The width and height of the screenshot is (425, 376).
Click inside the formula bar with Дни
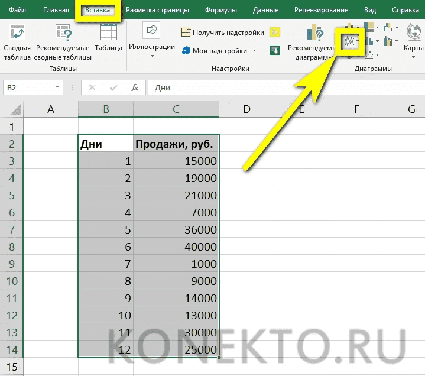pyautogui.click(x=284, y=87)
